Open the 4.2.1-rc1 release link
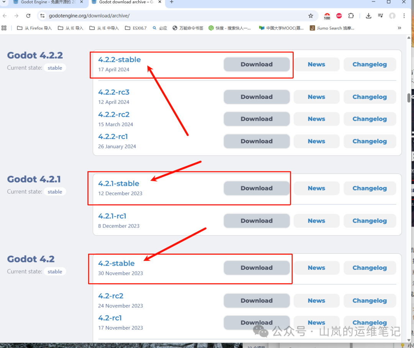The width and height of the screenshot is (414, 348). coord(112,216)
